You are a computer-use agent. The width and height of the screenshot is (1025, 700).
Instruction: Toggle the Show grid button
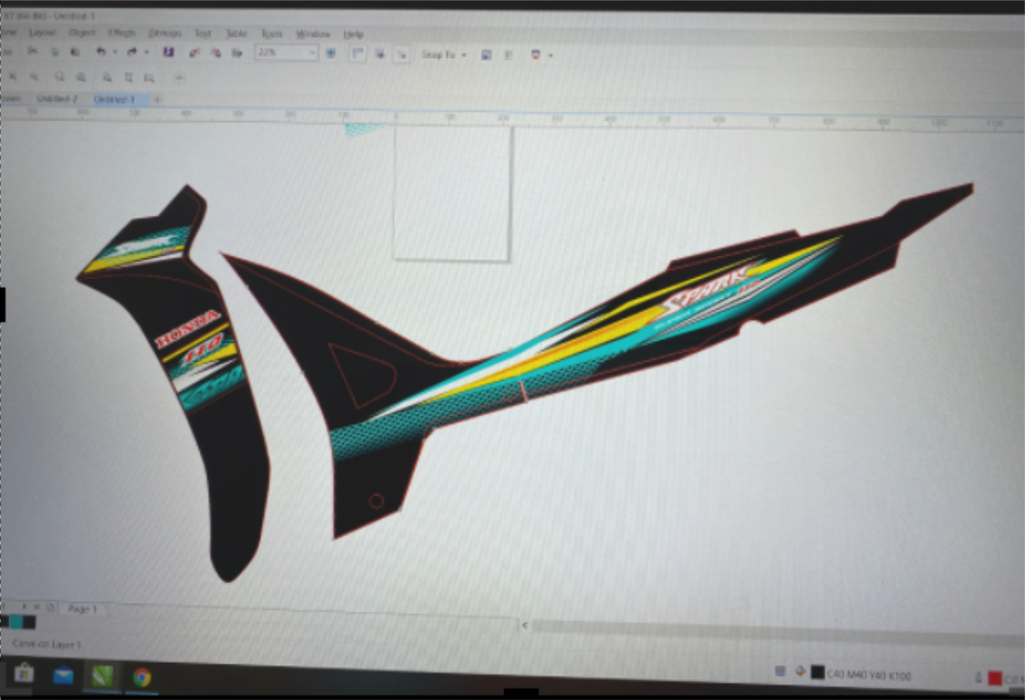pyautogui.click(x=379, y=53)
